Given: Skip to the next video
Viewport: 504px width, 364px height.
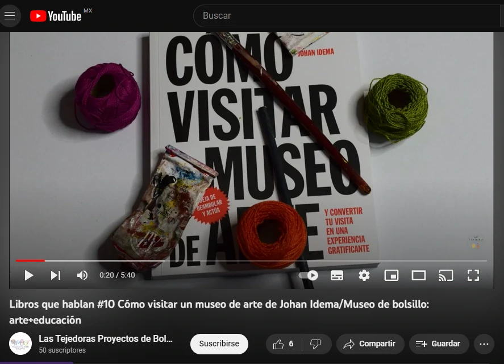Looking at the screenshot, I should [x=56, y=275].
